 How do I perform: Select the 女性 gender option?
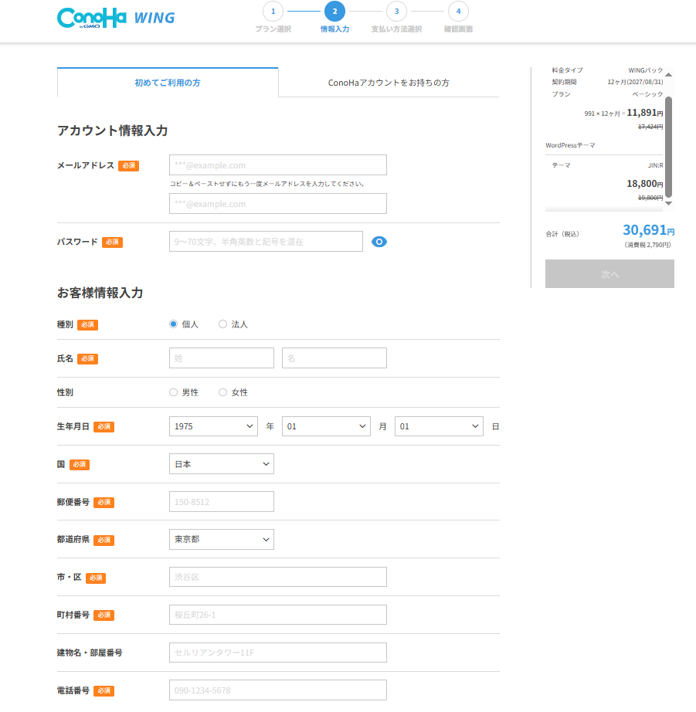coord(222,392)
